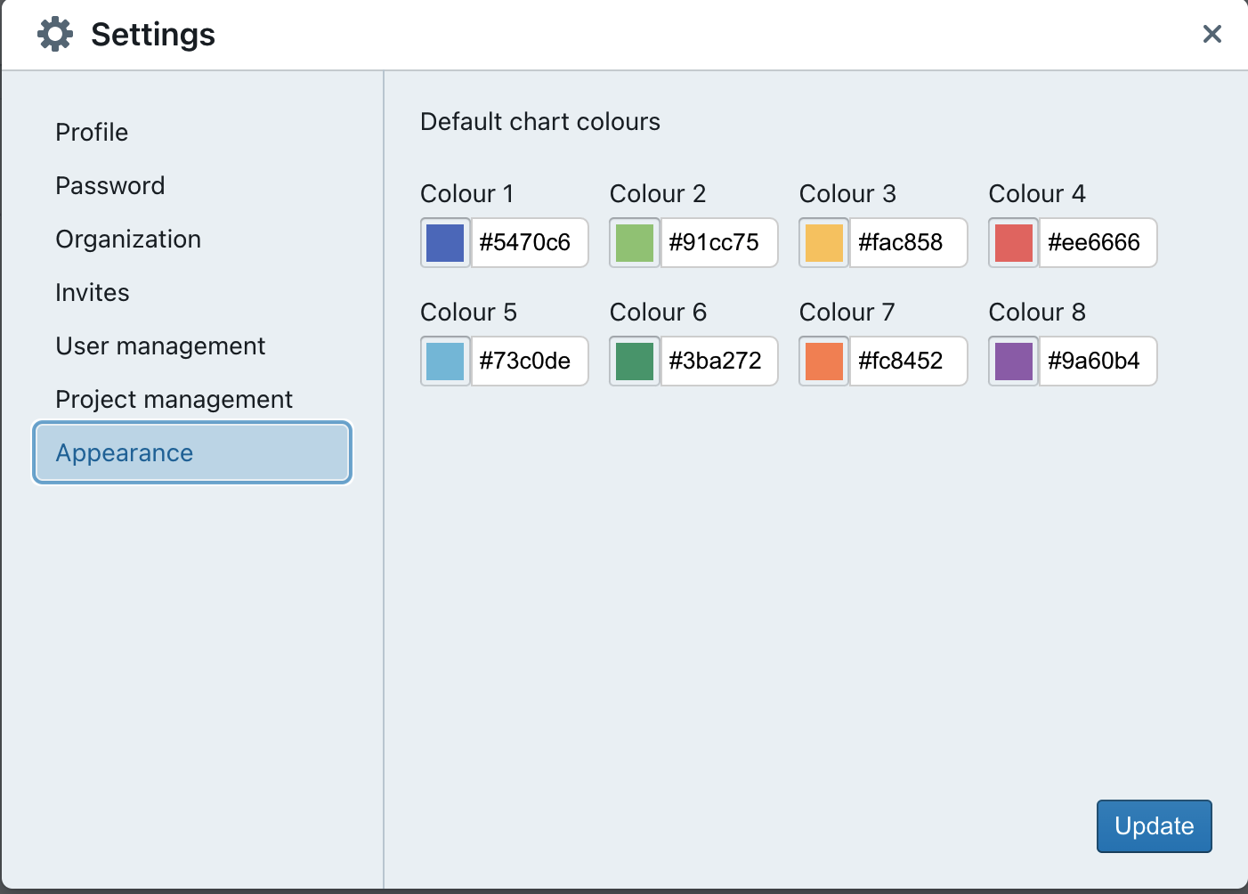Viewport: 1248px width, 894px height.
Task: Open the Invites section
Action: click(93, 293)
